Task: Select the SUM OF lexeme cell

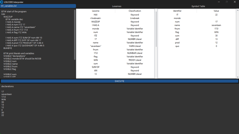Action: [x=96, y=67]
